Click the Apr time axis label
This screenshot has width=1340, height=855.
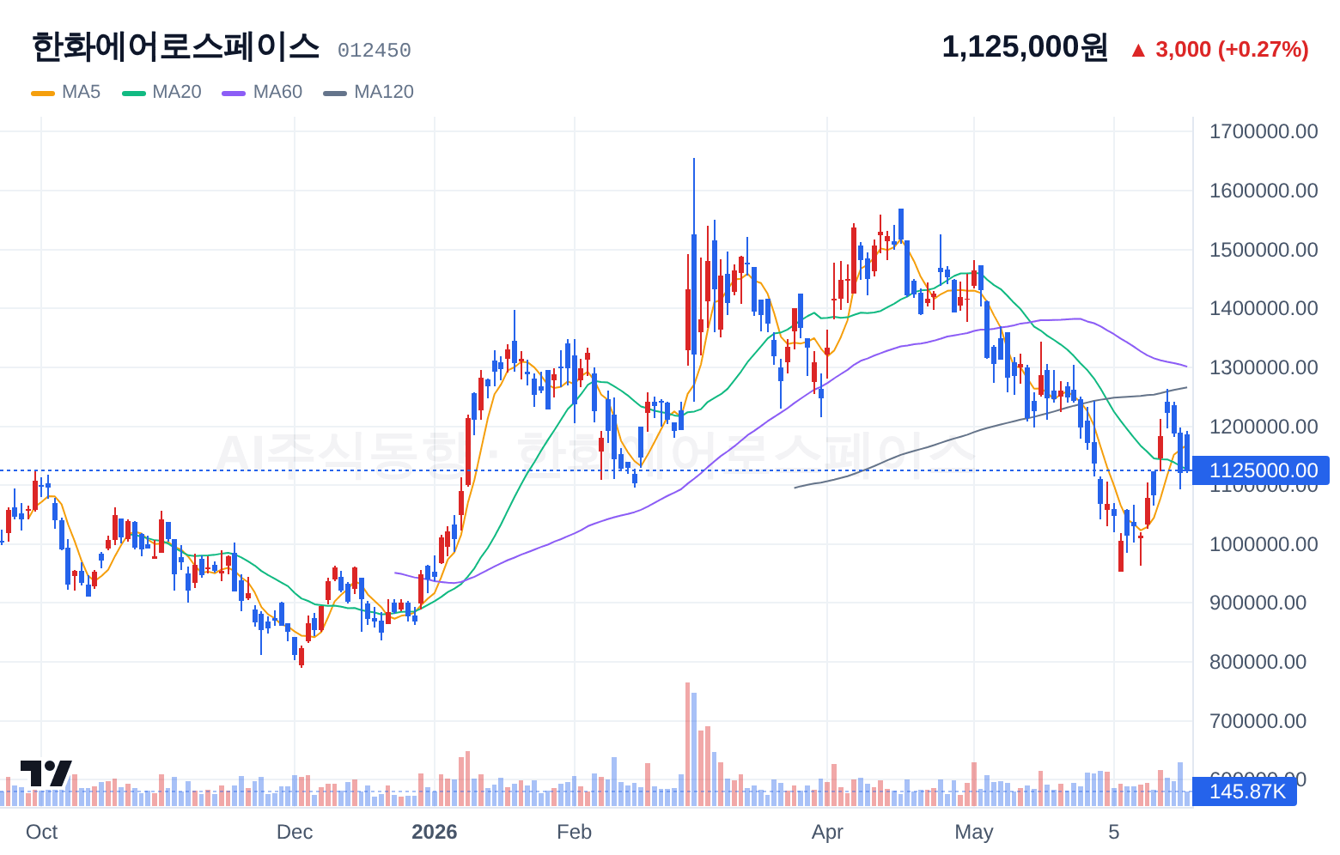click(827, 832)
